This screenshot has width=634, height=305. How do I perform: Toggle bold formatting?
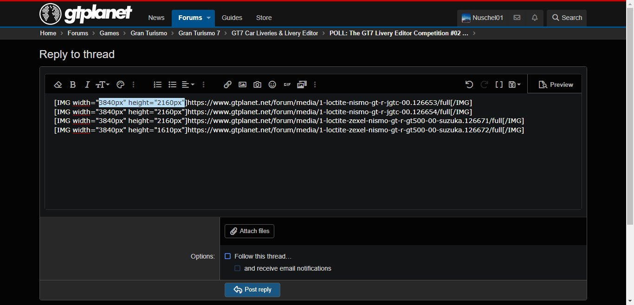point(73,84)
